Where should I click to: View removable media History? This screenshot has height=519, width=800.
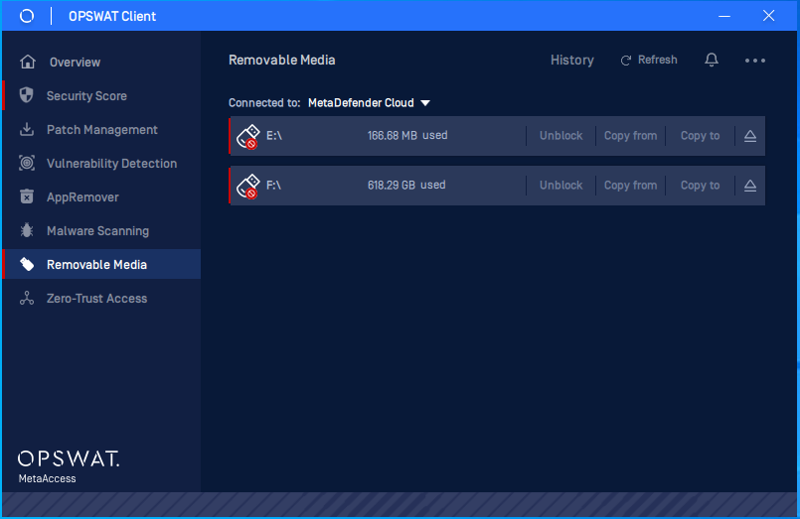click(572, 61)
